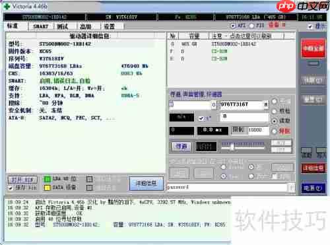Open the 设置 (Setup) tab
This screenshot has width=330, height=245.
point(109,26)
